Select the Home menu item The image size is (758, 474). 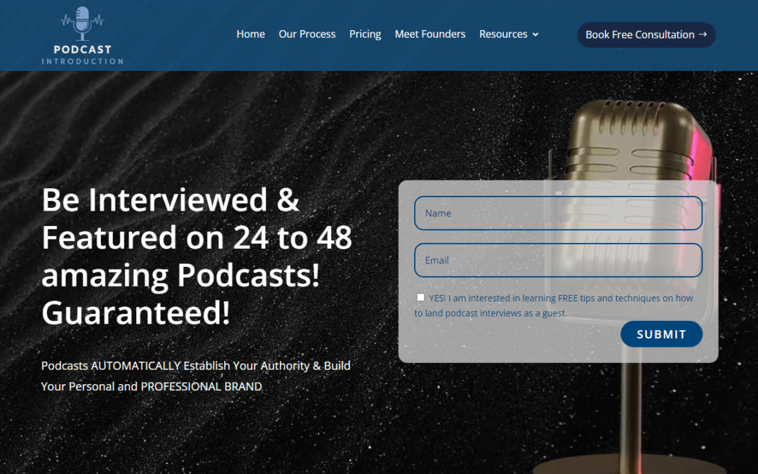click(251, 34)
